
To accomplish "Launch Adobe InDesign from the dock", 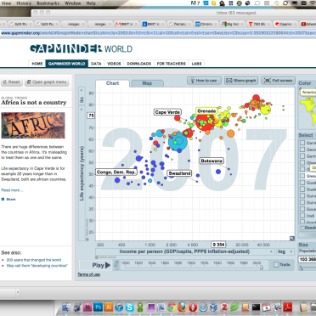I will (x=87, y=308).
